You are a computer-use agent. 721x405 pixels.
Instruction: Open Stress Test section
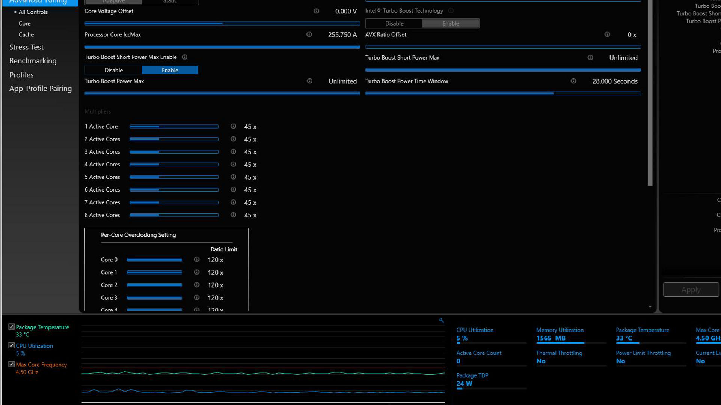(26, 47)
